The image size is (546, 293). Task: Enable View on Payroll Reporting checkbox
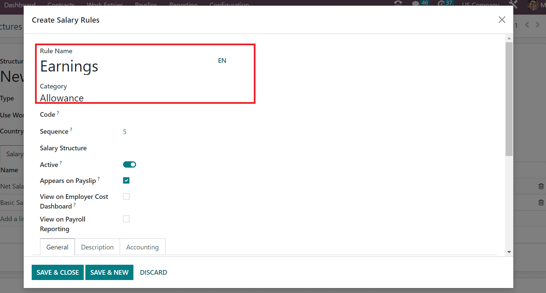coord(126,219)
